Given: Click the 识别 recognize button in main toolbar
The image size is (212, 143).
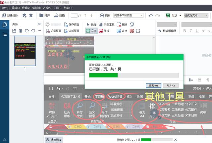Looking at the screenshot, I should [x=105, y=16].
